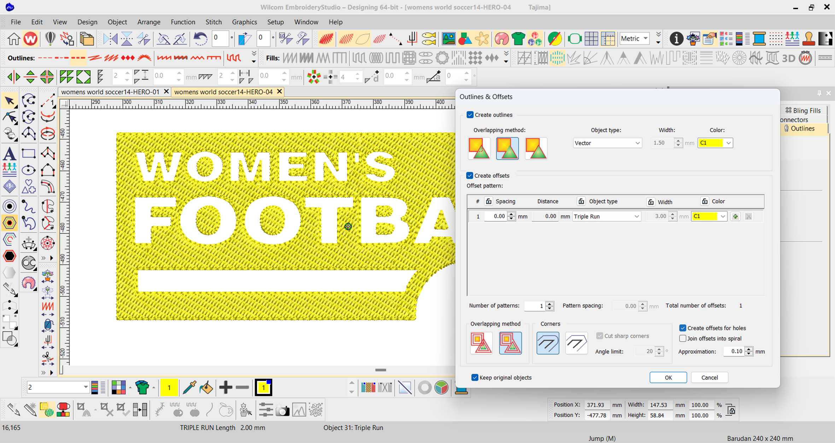Enable Join offsets into spiral
The height and width of the screenshot is (443, 835).
[683, 338]
